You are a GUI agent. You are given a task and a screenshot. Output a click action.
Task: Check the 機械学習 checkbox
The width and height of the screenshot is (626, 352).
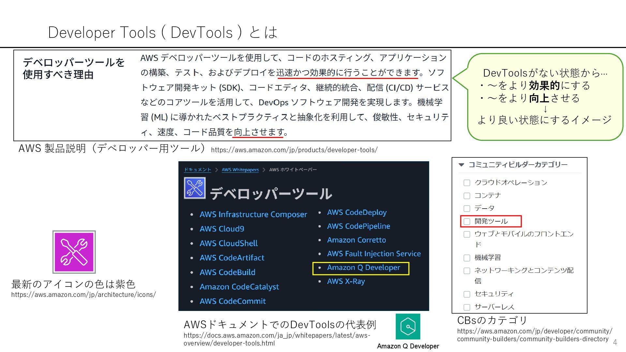coord(467,258)
